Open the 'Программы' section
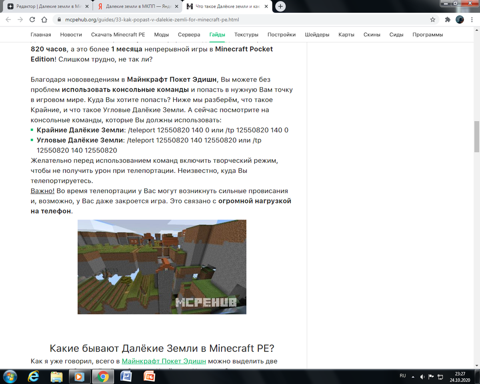The width and height of the screenshot is (480, 384). click(x=428, y=35)
